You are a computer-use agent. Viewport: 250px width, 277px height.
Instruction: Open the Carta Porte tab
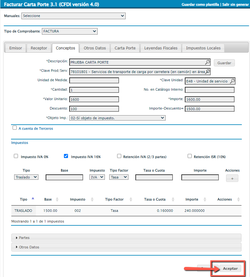tap(125, 48)
